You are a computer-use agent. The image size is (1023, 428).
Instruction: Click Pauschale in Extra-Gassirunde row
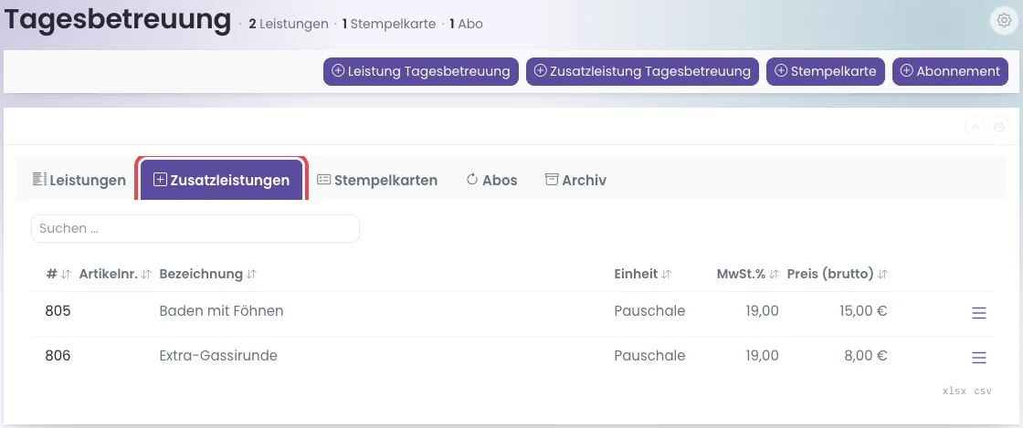pyautogui.click(x=649, y=356)
